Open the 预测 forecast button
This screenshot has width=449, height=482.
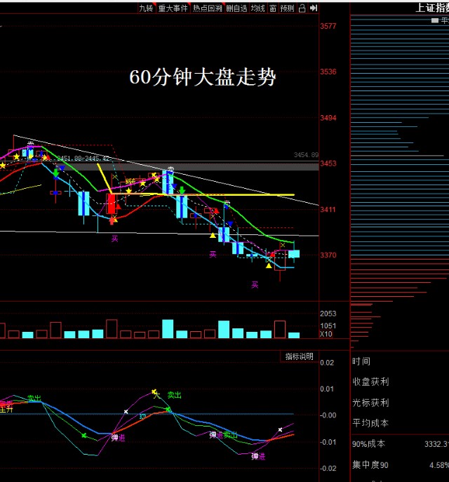coord(287,8)
